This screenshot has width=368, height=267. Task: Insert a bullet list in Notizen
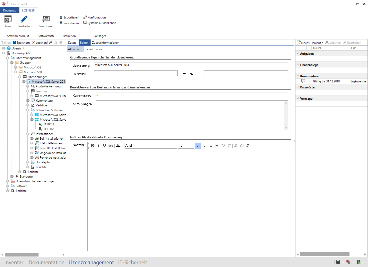tap(216, 146)
